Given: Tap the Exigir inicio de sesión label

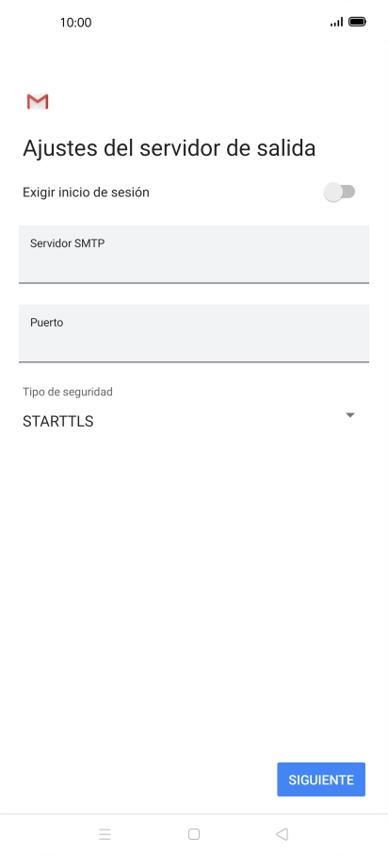Looking at the screenshot, I should pos(86,192).
